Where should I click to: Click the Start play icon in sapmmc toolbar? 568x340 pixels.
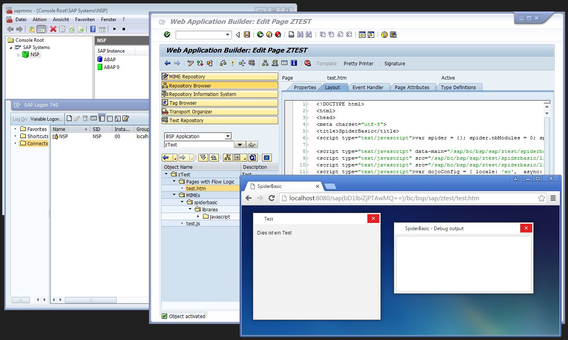click(x=115, y=29)
